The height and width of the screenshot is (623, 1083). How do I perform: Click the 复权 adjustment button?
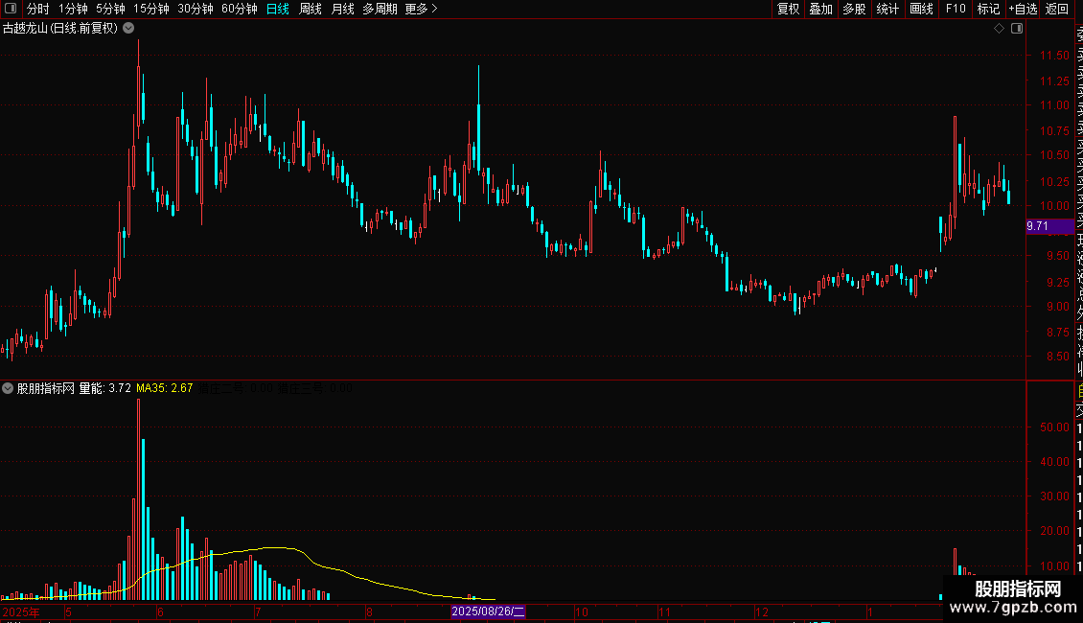click(788, 9)
